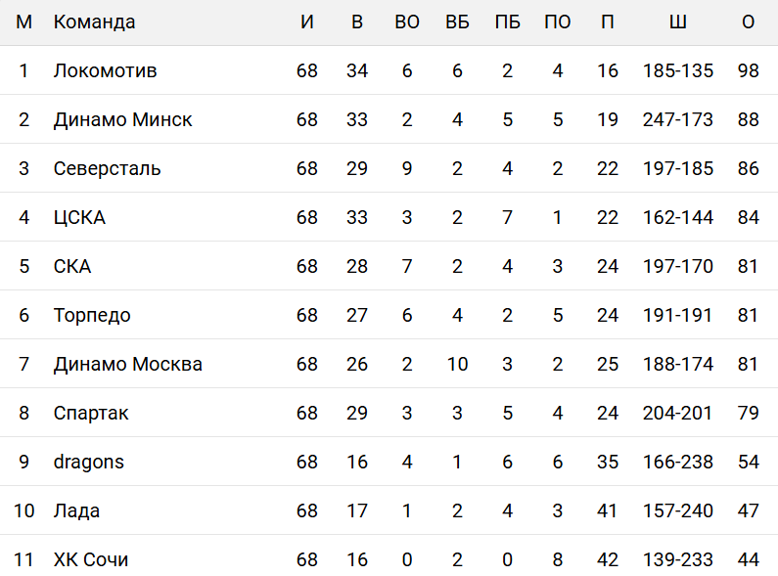
Task: Open the Торпедо team page link
Action: point(92,315)
